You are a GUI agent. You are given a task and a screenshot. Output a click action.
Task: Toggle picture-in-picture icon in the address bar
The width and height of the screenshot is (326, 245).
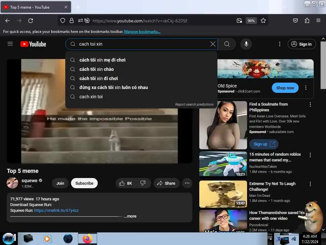point(239,21)
